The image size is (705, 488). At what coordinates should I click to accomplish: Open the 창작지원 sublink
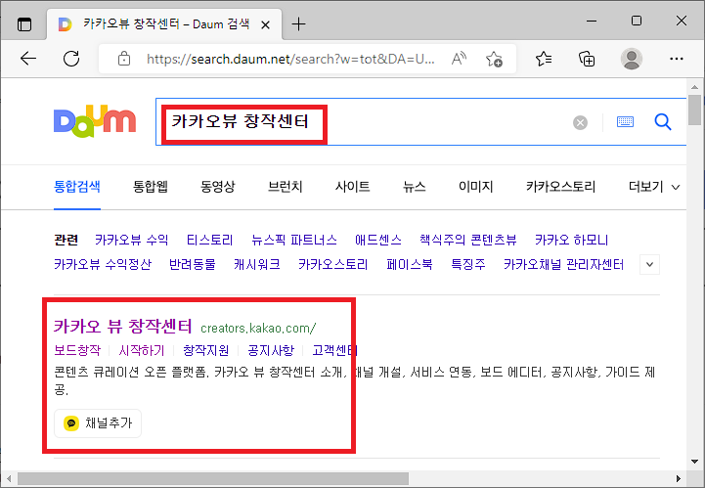click(x=206, y=350)
